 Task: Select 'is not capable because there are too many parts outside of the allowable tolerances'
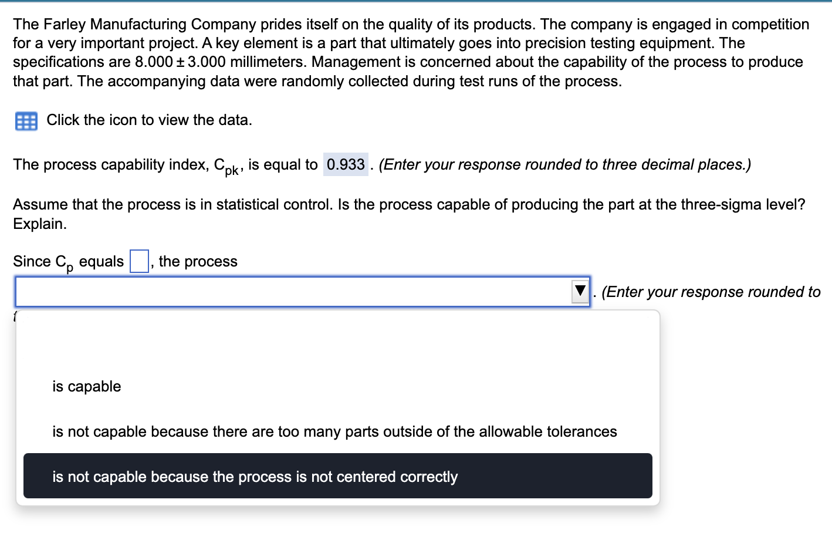334,431
